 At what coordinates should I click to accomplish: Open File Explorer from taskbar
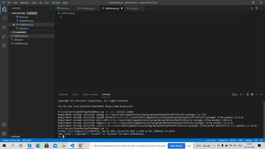click(63, 146)
